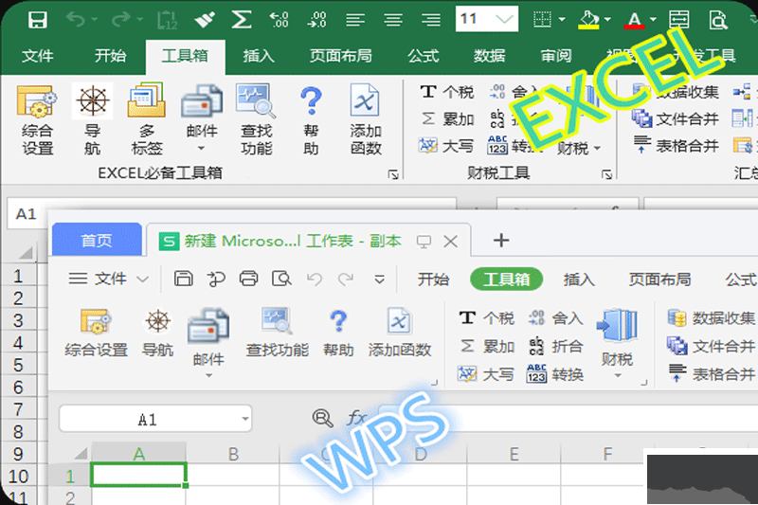Viewport: 758px width, 505px height.
Task: Expand the fill color dropdown arrow
Action: 607,19
